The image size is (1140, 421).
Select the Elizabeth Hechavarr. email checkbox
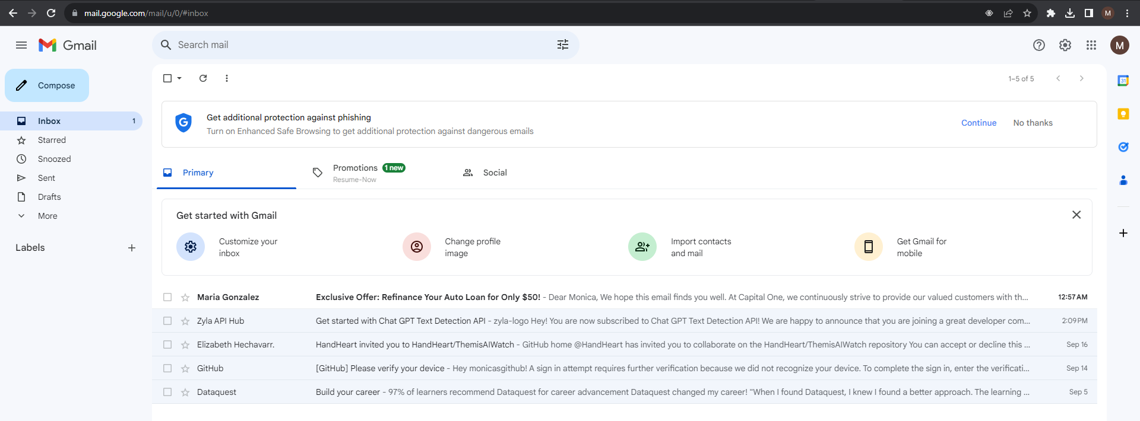click(167, 345)
